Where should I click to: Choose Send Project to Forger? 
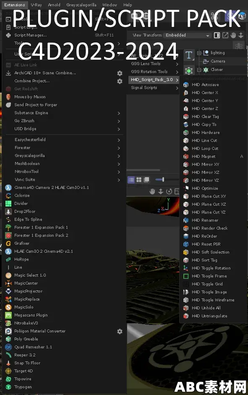coord(36,105)
